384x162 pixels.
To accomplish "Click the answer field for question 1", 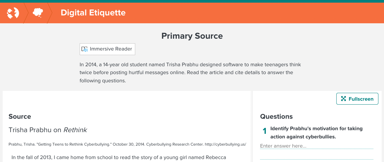I will coord(317,146).
